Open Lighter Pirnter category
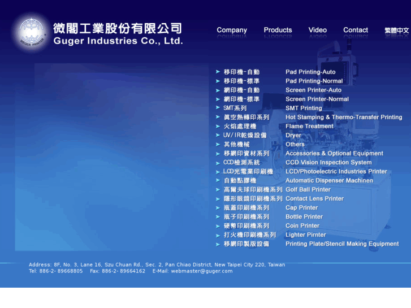Screen dimensions: 411x308 tap(306, 235)
